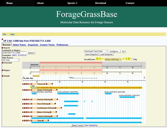Open help icon beside Arabidopsis-Ortholog track name

[x=56, y=108]
